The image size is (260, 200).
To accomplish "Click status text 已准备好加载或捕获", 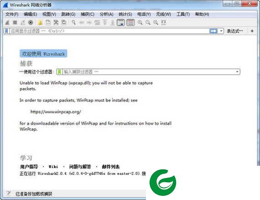I will pyautogui.click(x=34, y=194).
